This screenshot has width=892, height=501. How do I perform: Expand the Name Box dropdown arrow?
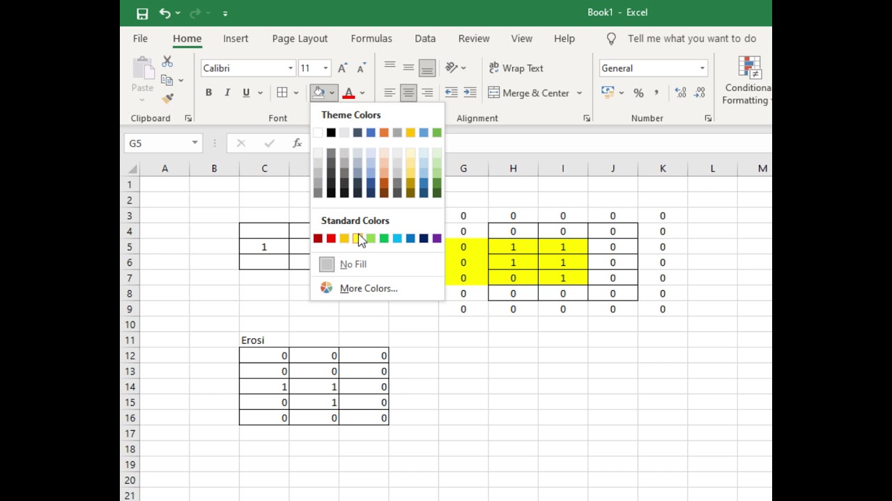(x=194, y=143)
